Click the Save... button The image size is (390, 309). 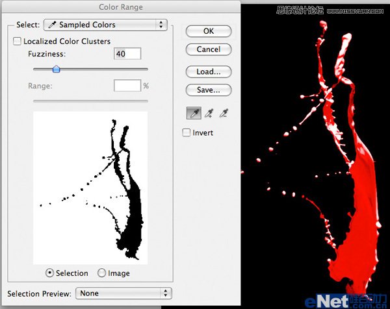coord(208,90)
